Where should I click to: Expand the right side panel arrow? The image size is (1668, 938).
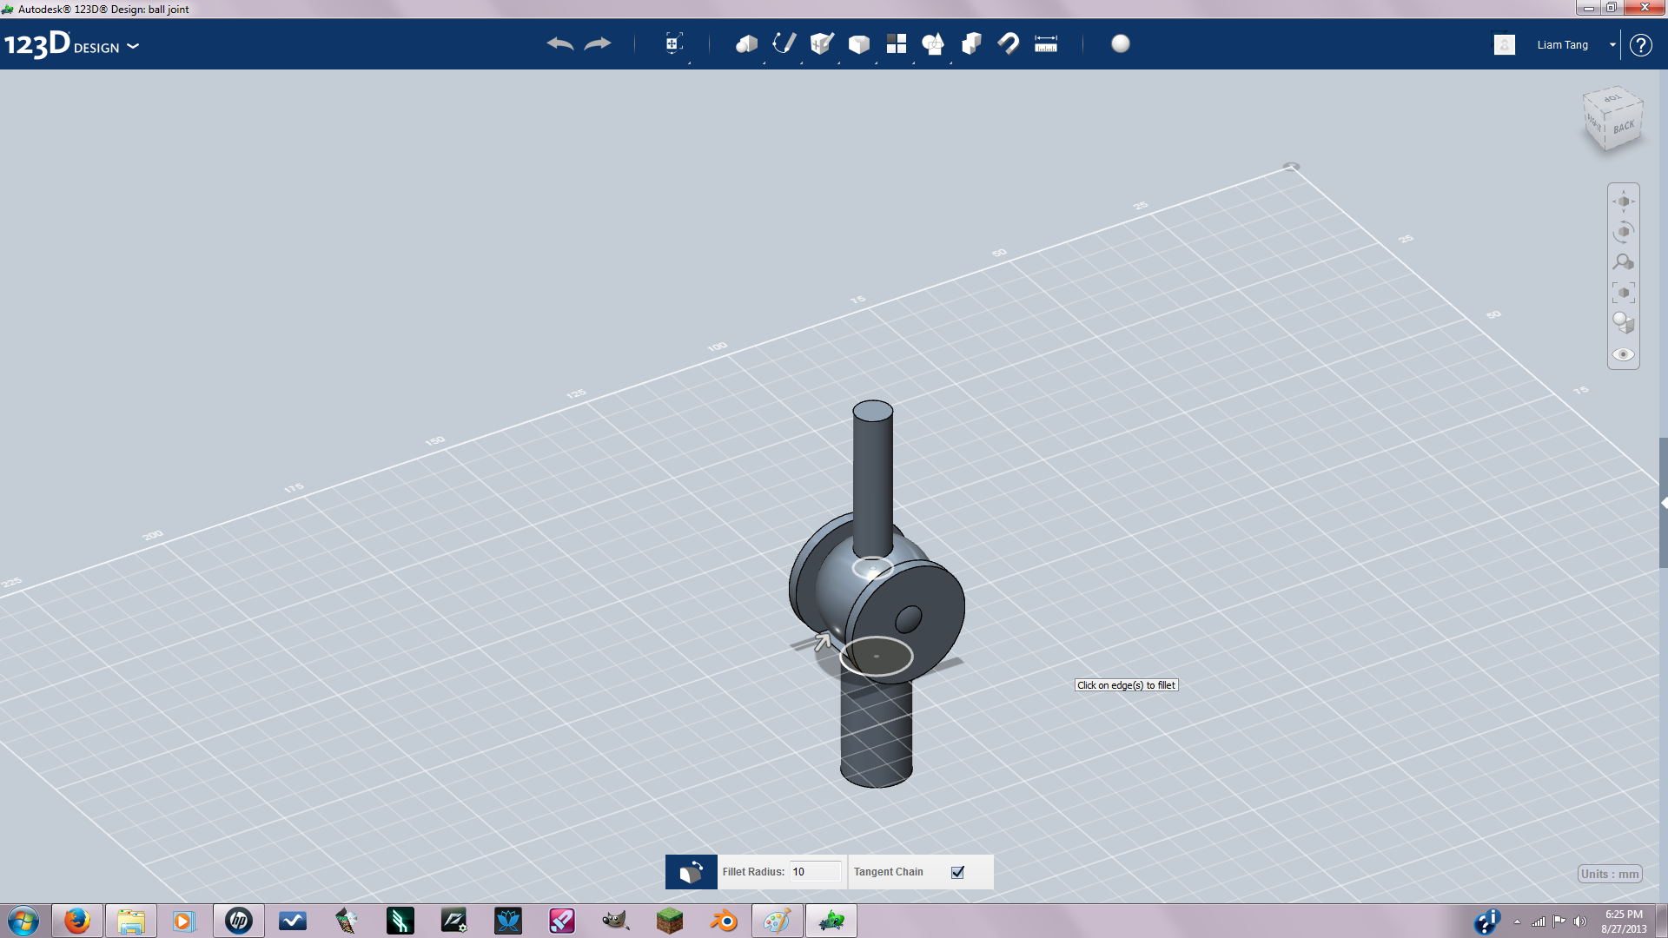tap(1664, 503)
